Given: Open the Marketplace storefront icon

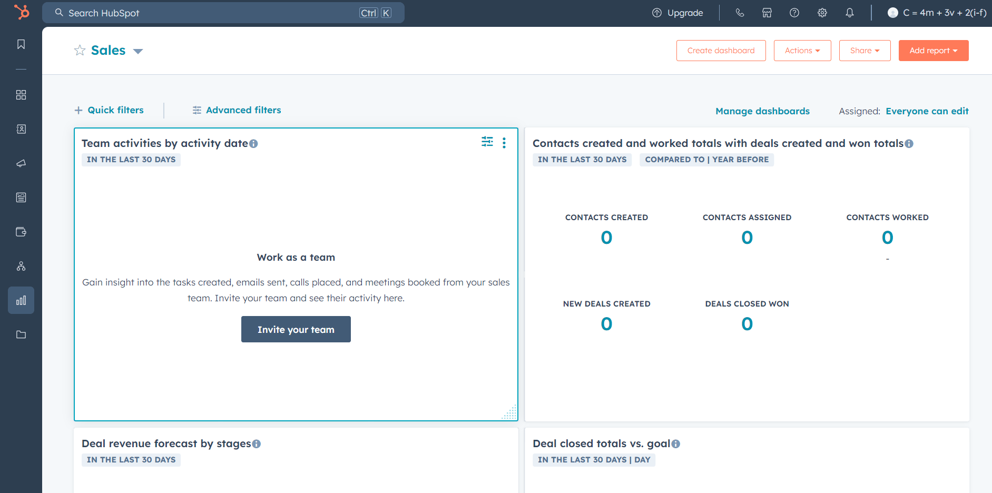Looking at the screenshot, I should tap(767, 13).
